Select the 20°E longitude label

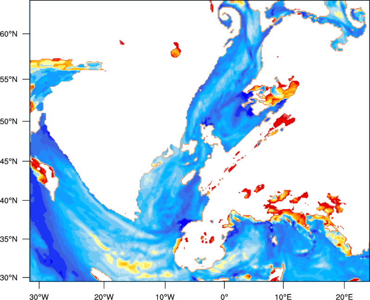coord(344,297)
